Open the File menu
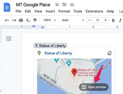The width and height of the screenshot is (123, 94). 18,11
